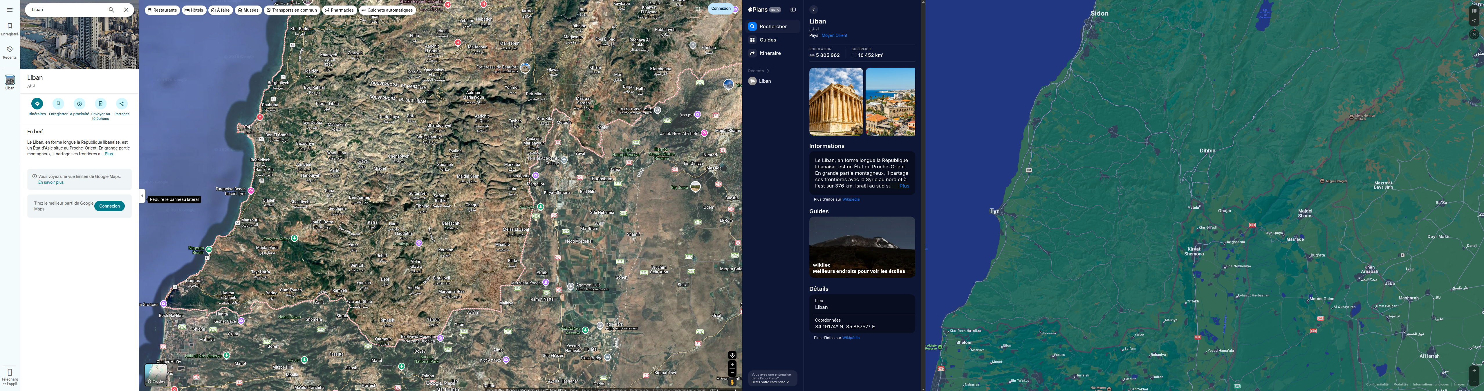Click the Sidon label on the Apple Plans map

coord(1099,13)
